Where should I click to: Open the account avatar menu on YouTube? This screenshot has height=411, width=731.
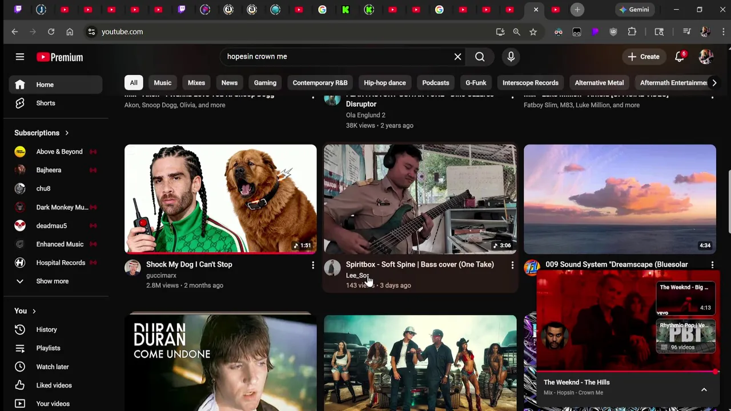[x=706, y=57]
